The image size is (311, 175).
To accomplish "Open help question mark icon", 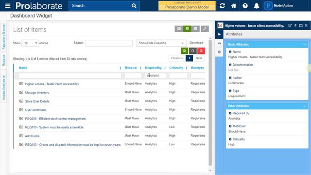I will (245, 6).
